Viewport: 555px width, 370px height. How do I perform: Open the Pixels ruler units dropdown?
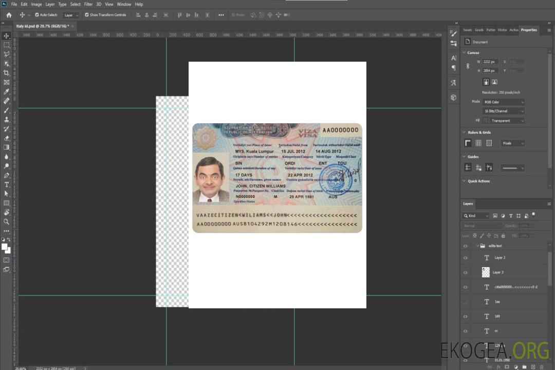point(512,143)
